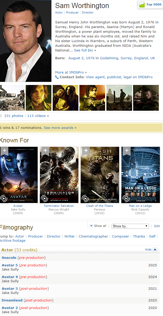Viewport: 163px width, 316px height.
Task: Click the Top 5000 STARmeter chart icon
Action: pyautogui.click(x=142, y=4)
